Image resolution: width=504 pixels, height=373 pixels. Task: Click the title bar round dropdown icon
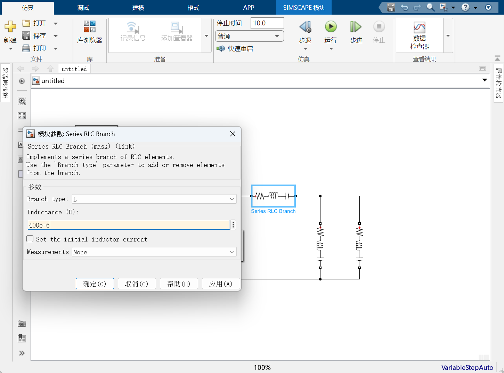[488, 7]
